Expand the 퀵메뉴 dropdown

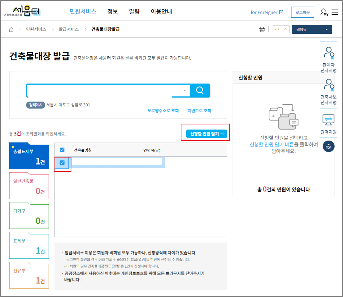click(311, 29)
